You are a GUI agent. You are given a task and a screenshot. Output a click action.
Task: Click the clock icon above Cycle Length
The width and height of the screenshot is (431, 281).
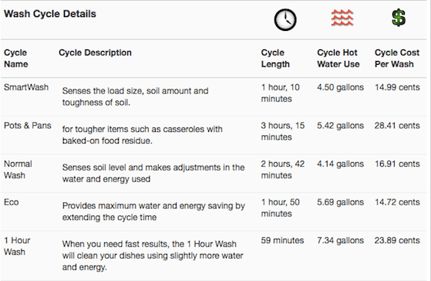pos(285,19)
